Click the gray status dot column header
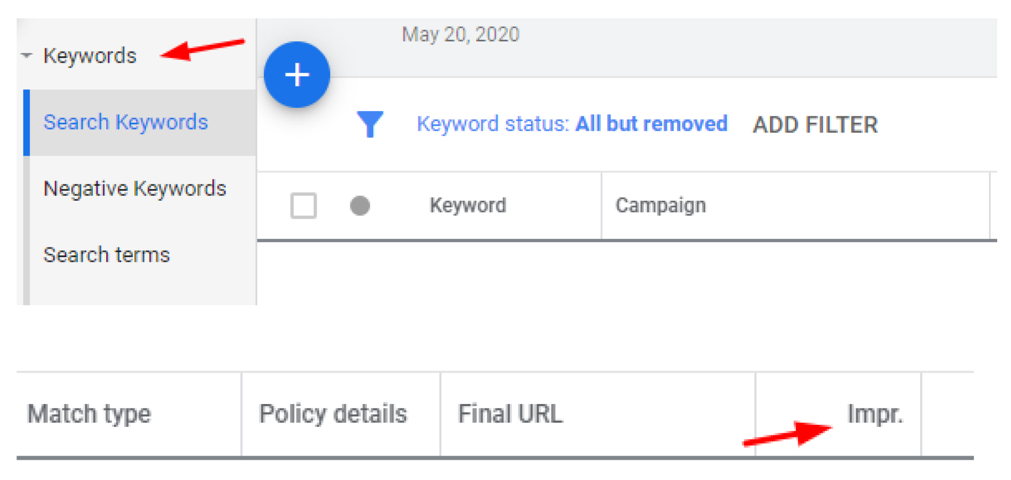Image resolution: width=1011 pixels, height=480 pixels. pyautogui.click(x=359, y=205)
